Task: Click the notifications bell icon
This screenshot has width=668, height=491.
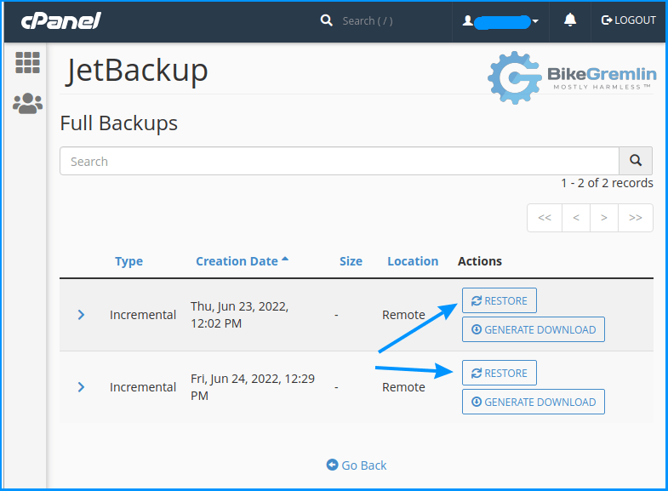Action: click(x=570, y=20)
